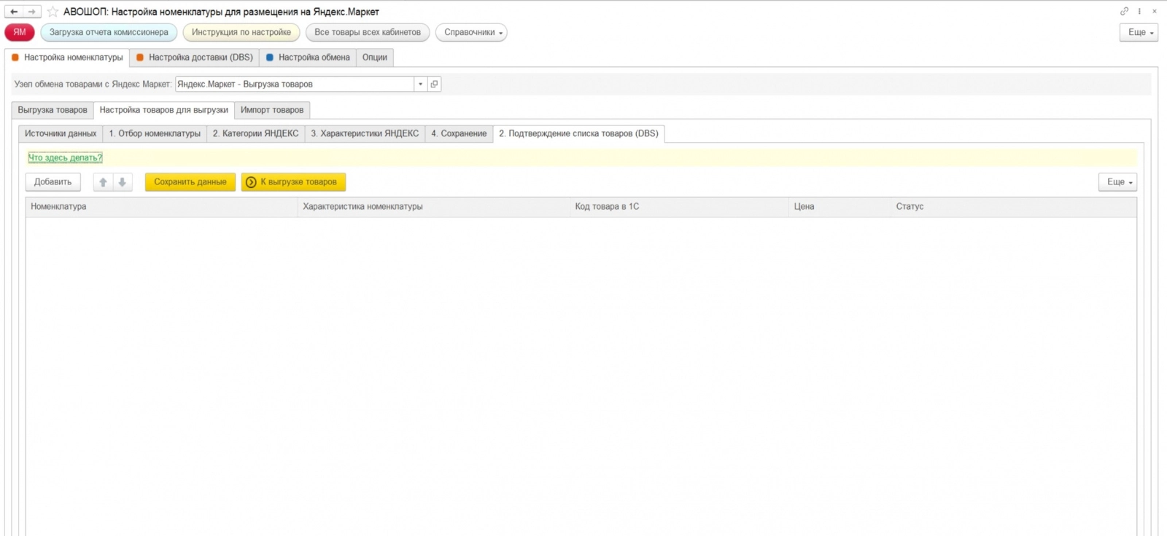The width and height of the screenshot is (1167, 536).
Task: Open exchange node card icon
Action: click(x=434, y=84)
